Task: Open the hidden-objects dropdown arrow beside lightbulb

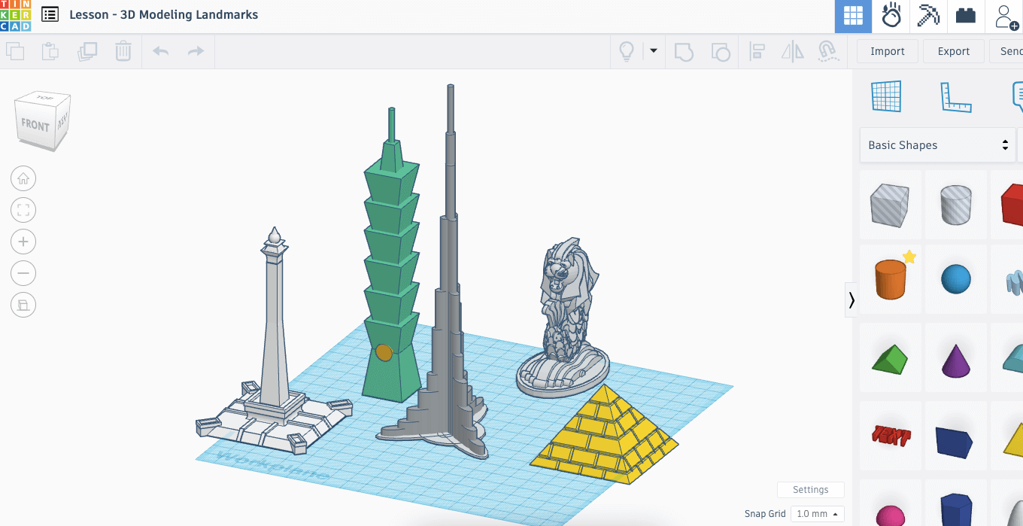Action: [x=653, y=51]
